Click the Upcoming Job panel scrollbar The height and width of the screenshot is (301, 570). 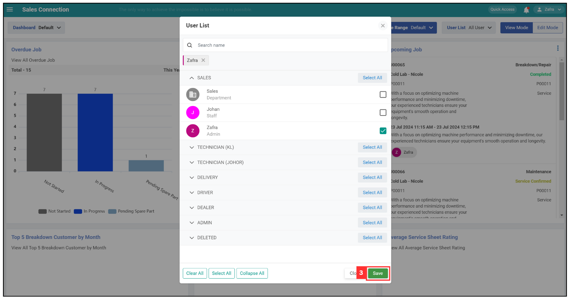(x=561, y=91)
